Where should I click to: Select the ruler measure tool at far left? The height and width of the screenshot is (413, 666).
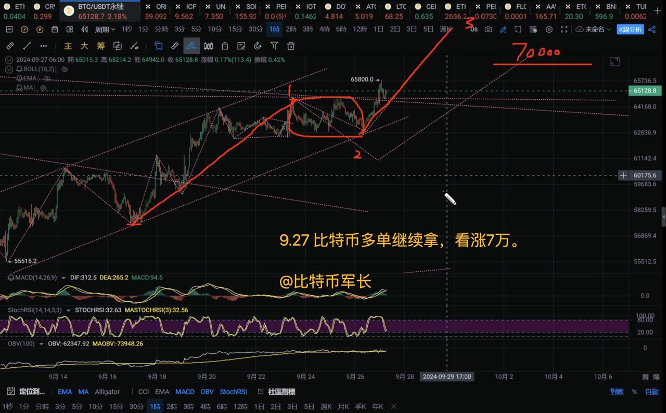(10, 46)
